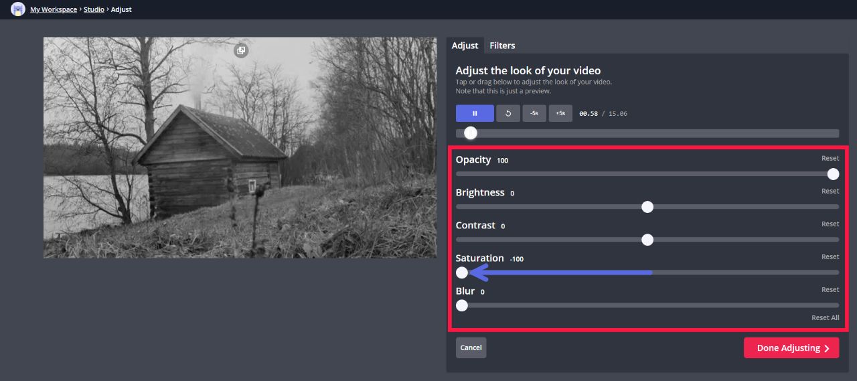
Task: Open the My Workspace breadcrumb link
Action: click(54, 9)
